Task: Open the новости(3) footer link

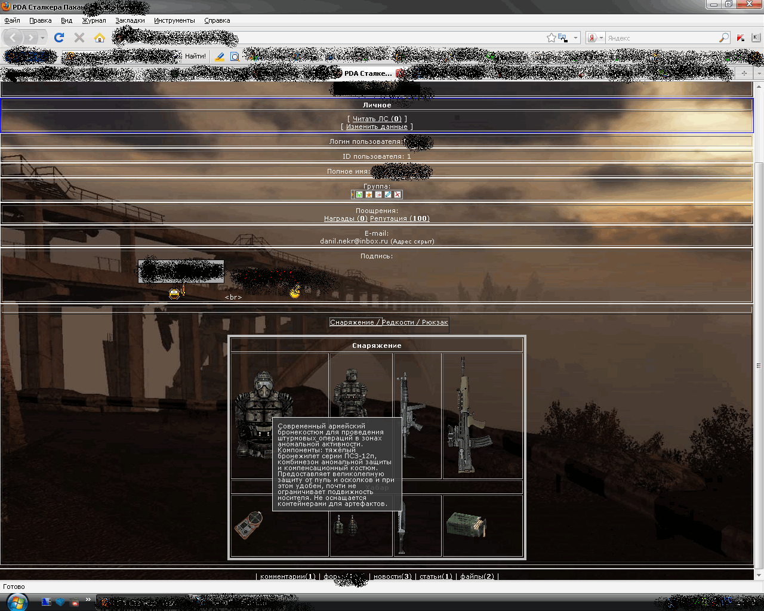Action: point(393,576)
